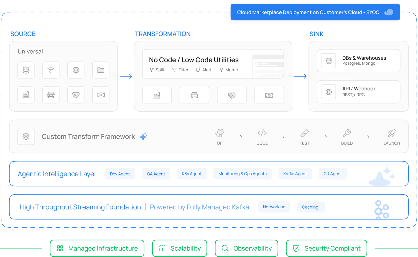The image size is (418, 257).
Task: Select the Wi-Fi source icon
Action: click(51, 70)
